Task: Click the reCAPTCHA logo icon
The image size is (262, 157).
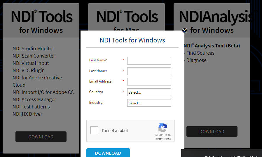Action: (x=163, y=128)
